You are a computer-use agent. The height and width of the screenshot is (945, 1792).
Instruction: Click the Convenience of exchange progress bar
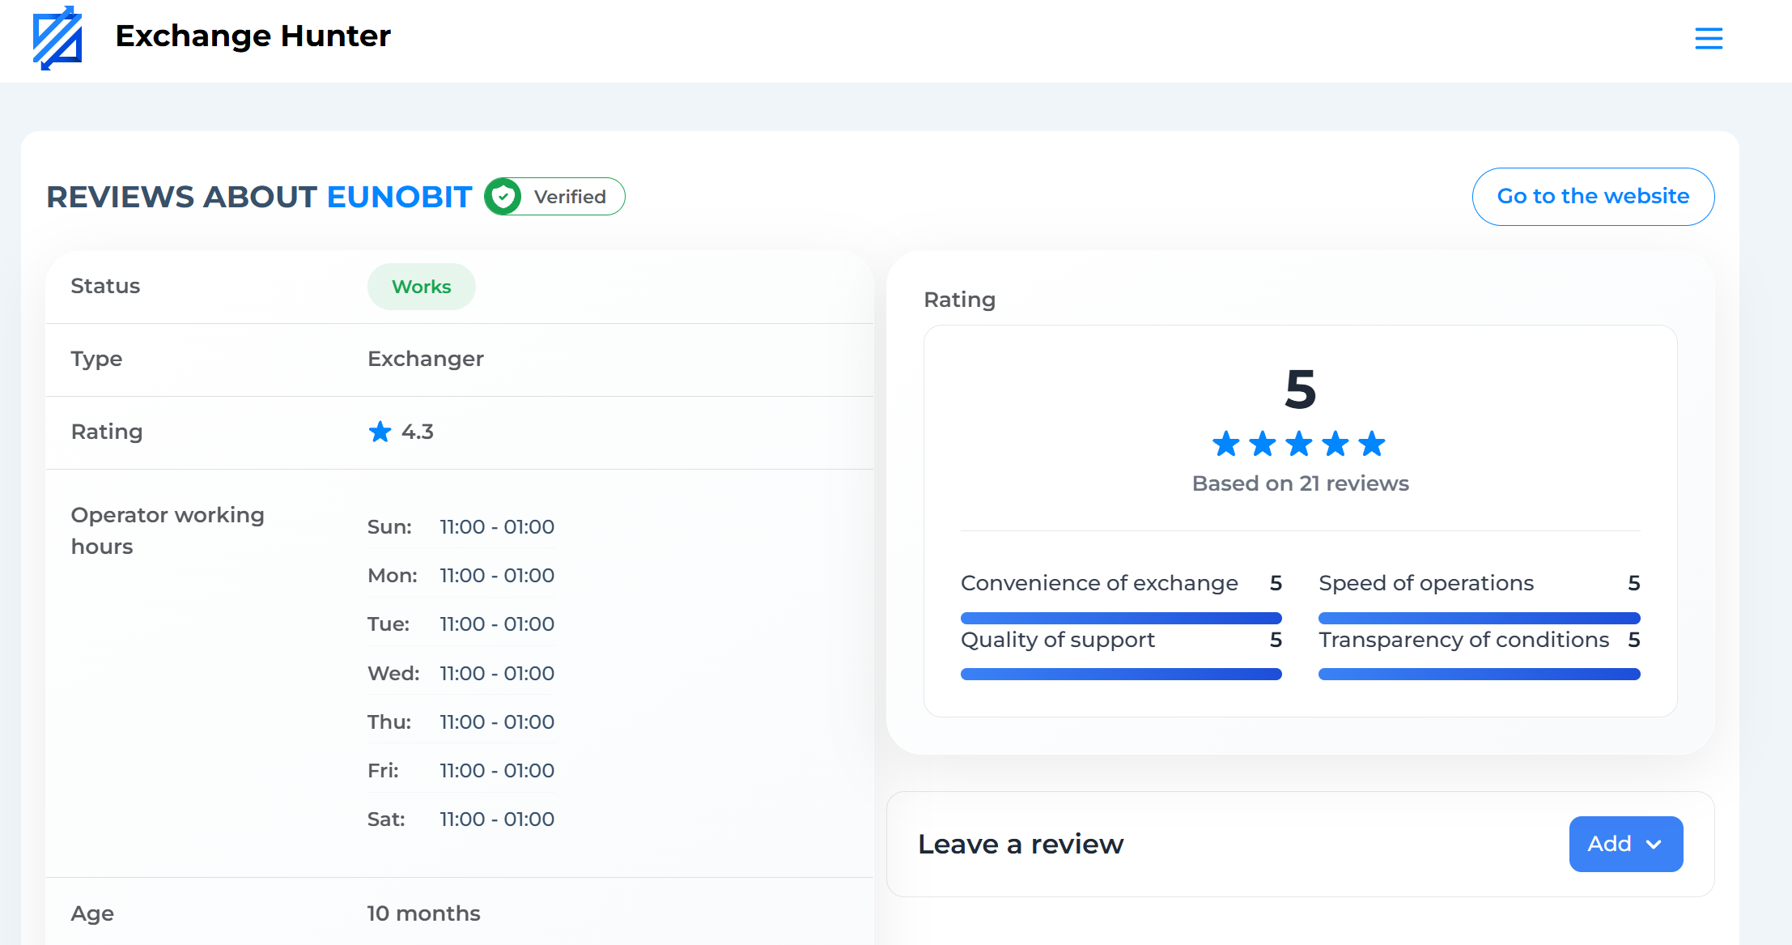(1121, 618)
